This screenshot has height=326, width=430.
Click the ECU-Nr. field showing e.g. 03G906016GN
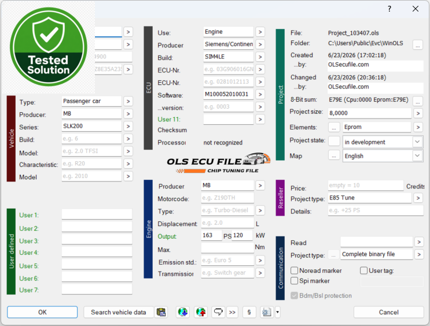[x=228, y=69]
